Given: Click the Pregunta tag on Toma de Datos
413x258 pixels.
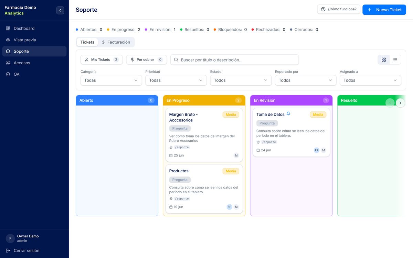Looking at the screenshot, I should [267, 123].
